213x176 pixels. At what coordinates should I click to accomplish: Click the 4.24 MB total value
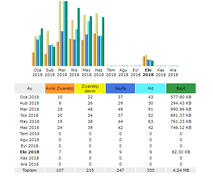tap(181, 170)
